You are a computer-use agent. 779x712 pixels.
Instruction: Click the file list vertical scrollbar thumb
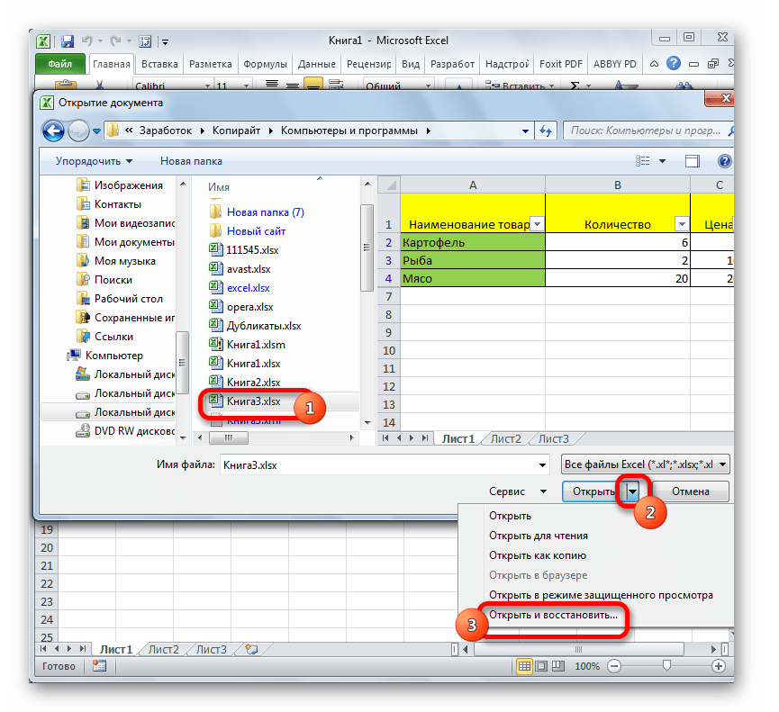tap(367, 248)
